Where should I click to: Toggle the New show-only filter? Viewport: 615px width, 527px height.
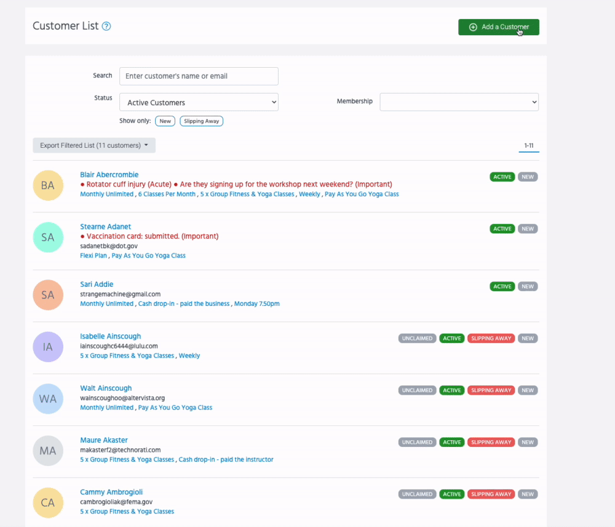pyautogui.click(x=165, y=121)
